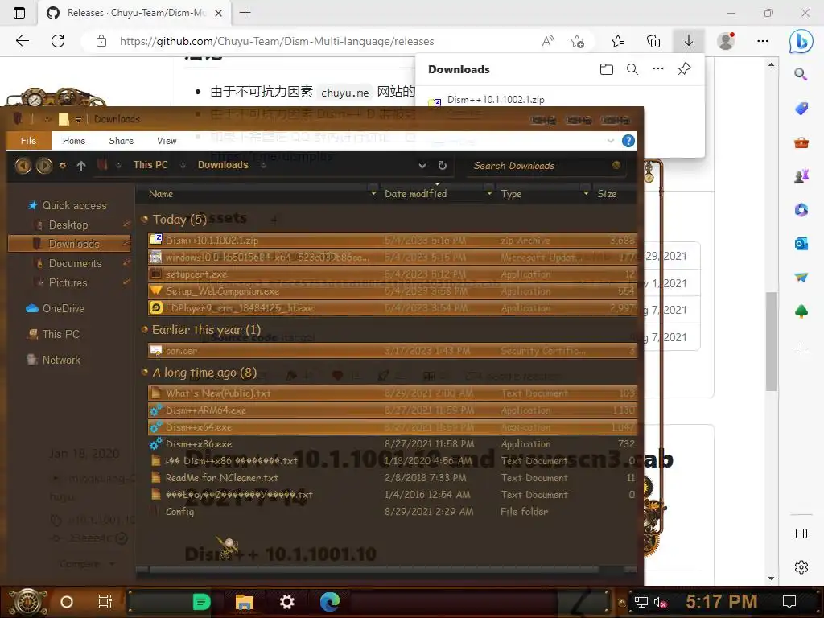Open Name column filter dropdown
Screen dimensions: 824x618
373,194
